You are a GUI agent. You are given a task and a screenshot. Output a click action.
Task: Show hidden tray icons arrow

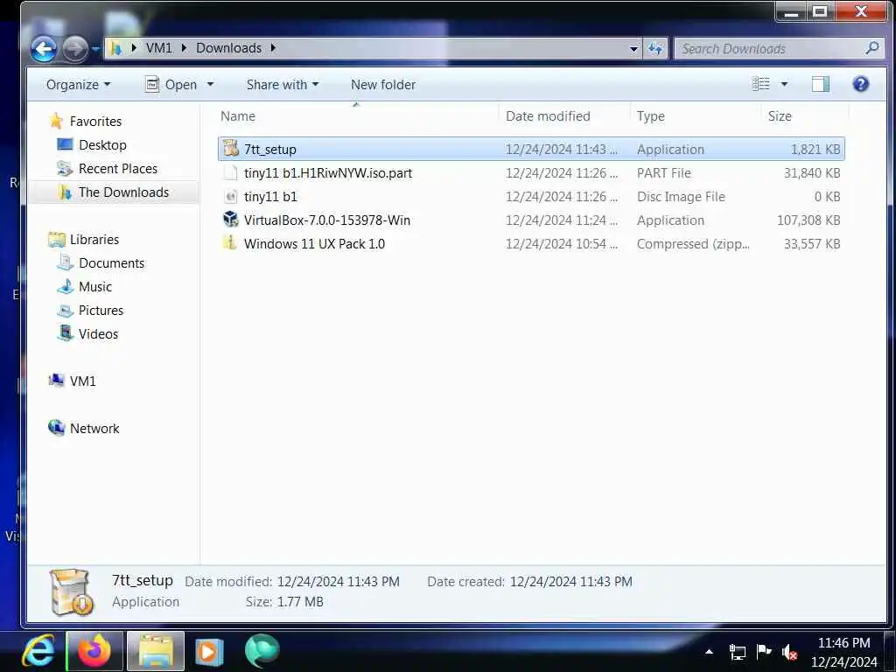pos(709,651)
